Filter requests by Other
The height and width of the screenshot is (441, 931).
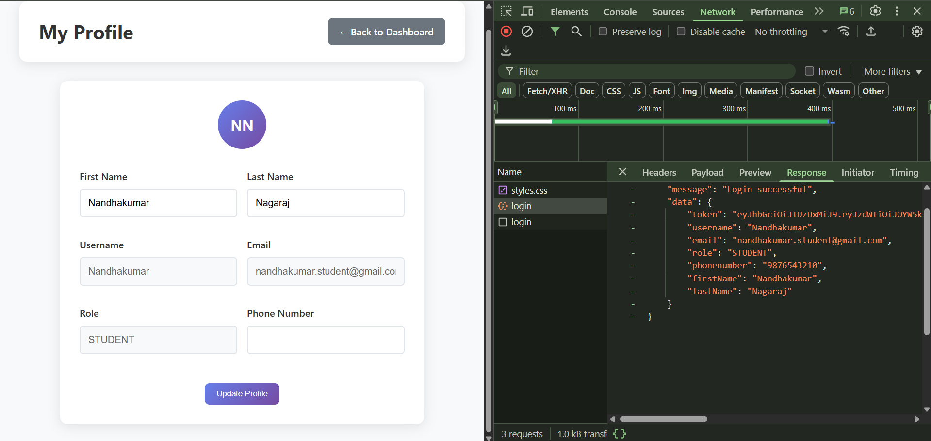coord(873,91)
